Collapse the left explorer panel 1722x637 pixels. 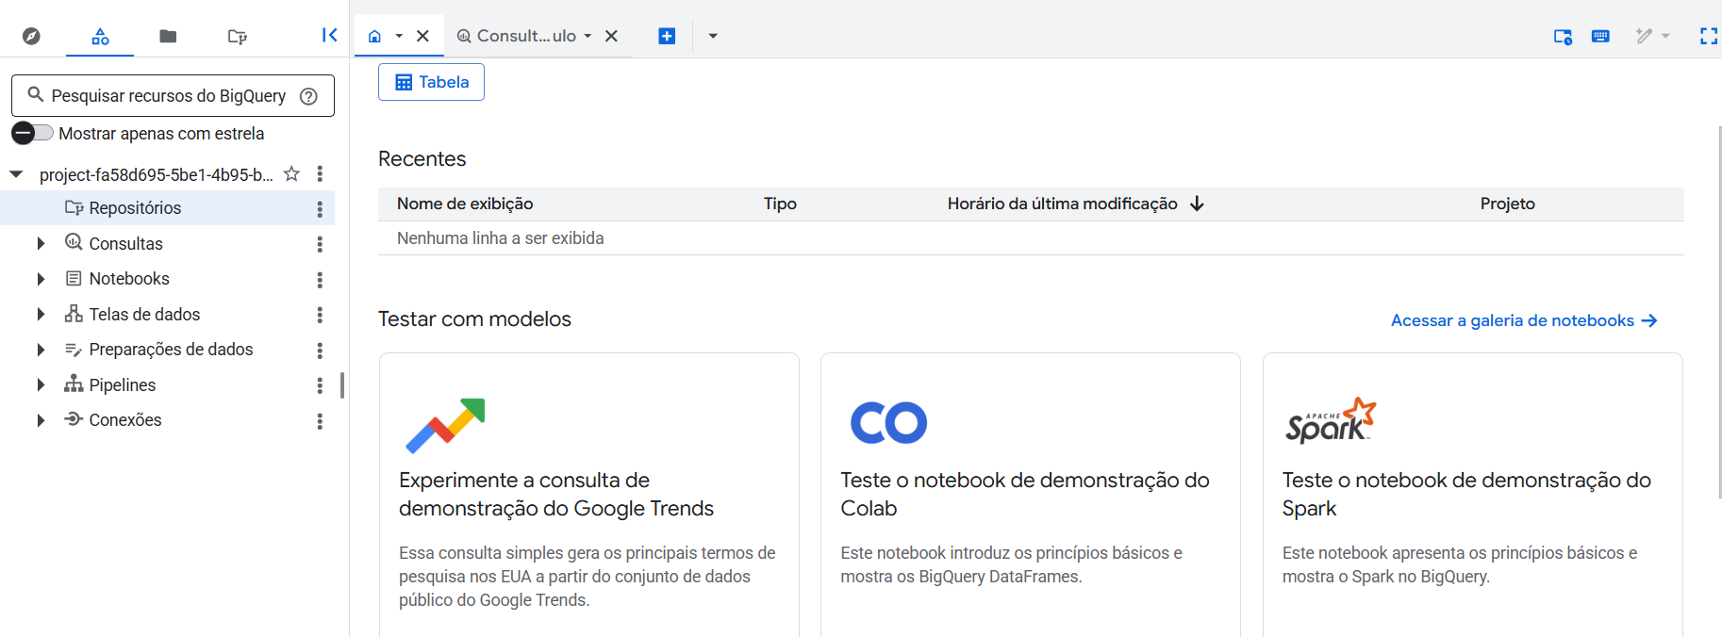329,35
